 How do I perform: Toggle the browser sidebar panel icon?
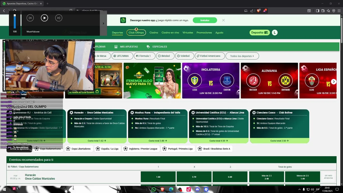(318, 11)
